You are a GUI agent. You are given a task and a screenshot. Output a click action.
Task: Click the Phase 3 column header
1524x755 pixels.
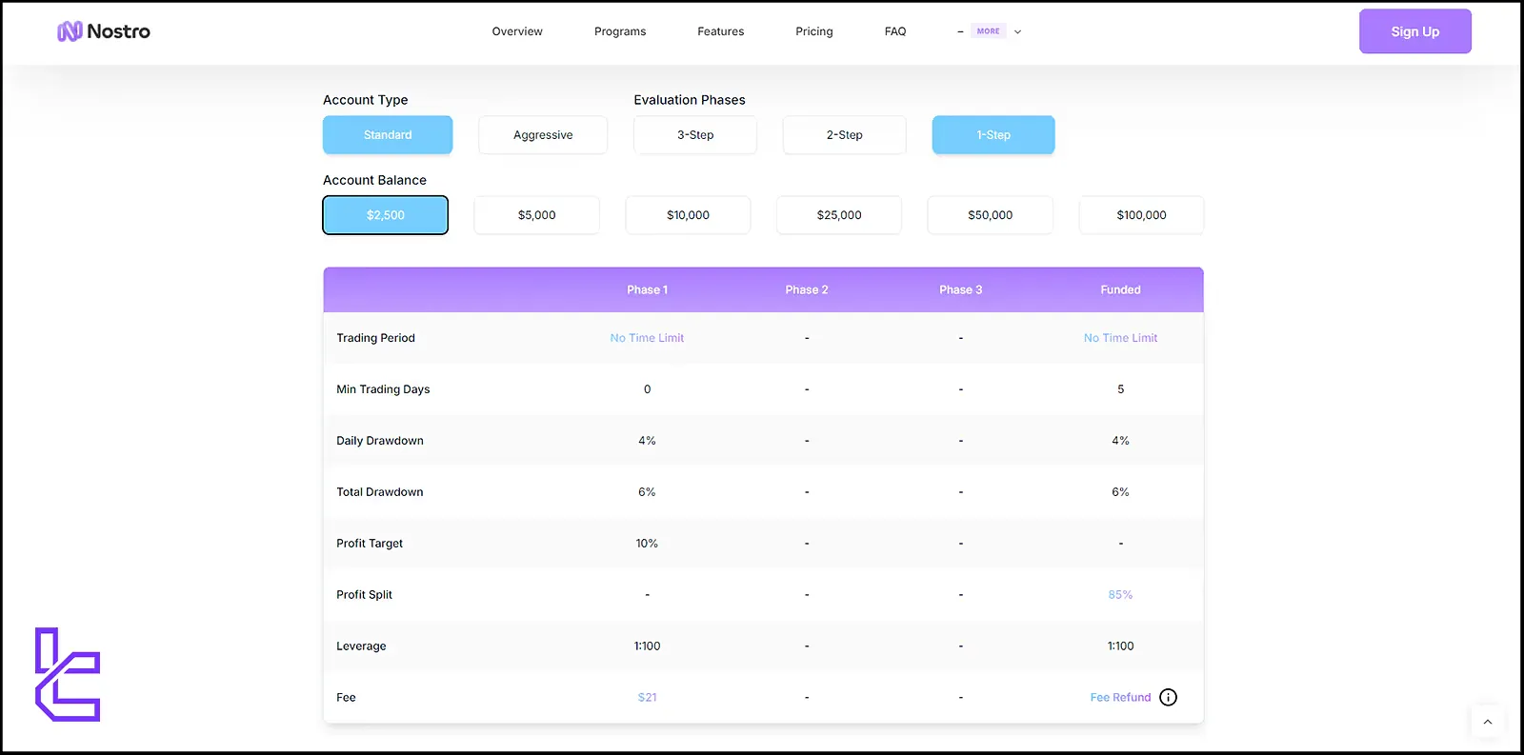coord(960,290)
